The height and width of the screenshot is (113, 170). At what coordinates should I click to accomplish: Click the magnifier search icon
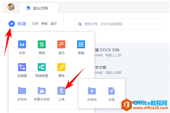[80, 24]
